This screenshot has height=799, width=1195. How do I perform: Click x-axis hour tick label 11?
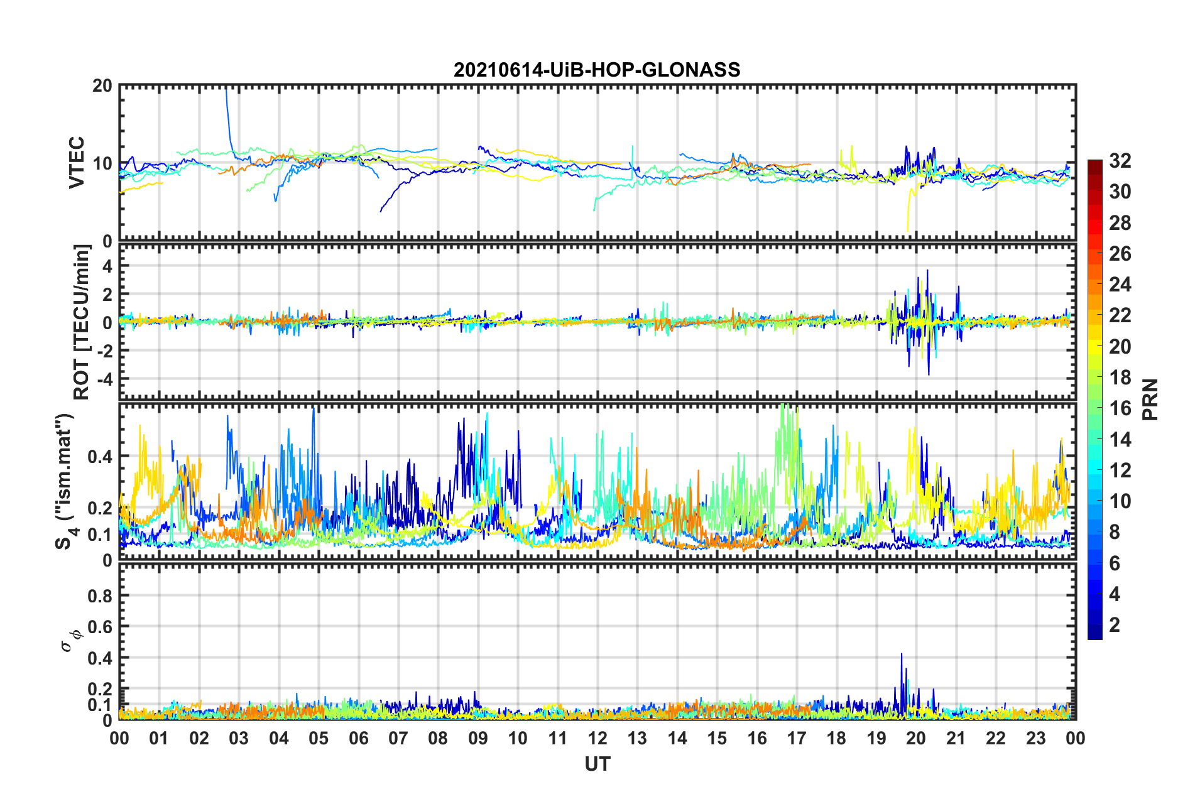point(558,738)
